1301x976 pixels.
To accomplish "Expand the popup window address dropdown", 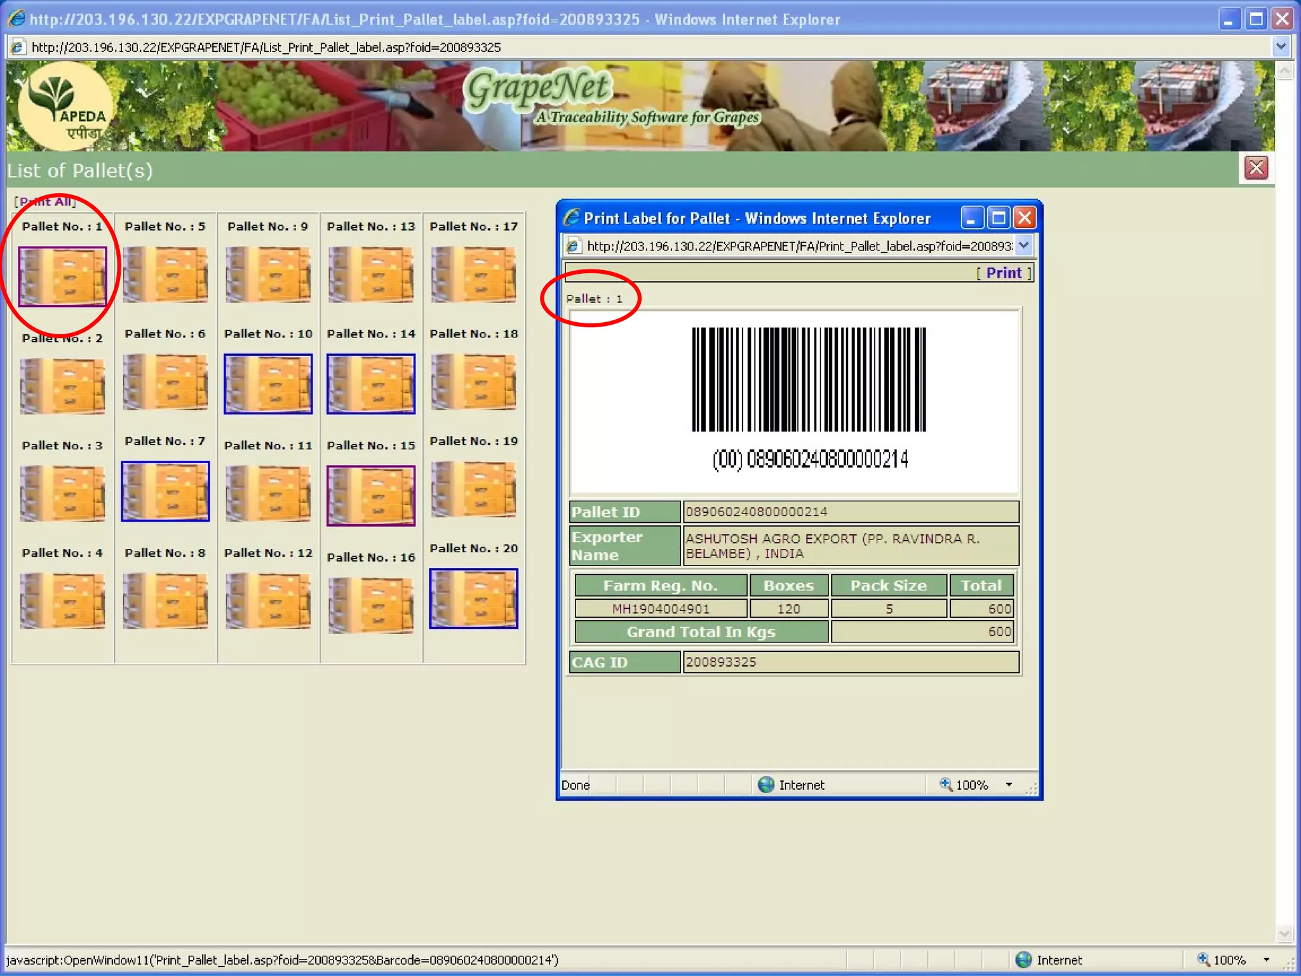I will pos(1023,246).
